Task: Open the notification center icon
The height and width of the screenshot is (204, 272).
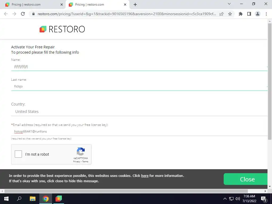Action: [x=263, y=199]
